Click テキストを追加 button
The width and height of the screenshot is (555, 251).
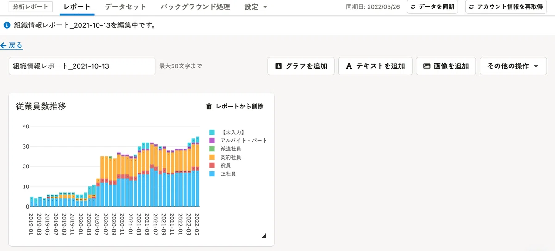click(x=376, y=66)
